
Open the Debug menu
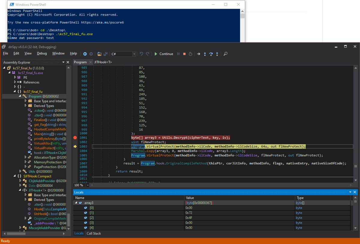point(42,54)
